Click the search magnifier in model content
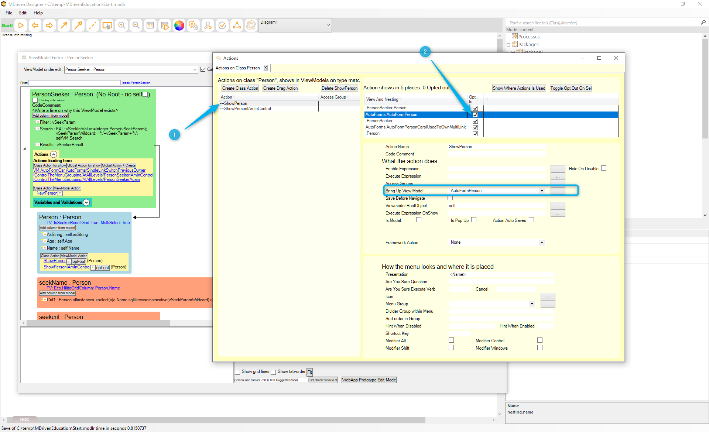The image size is (709, 432). coord(703,23)
